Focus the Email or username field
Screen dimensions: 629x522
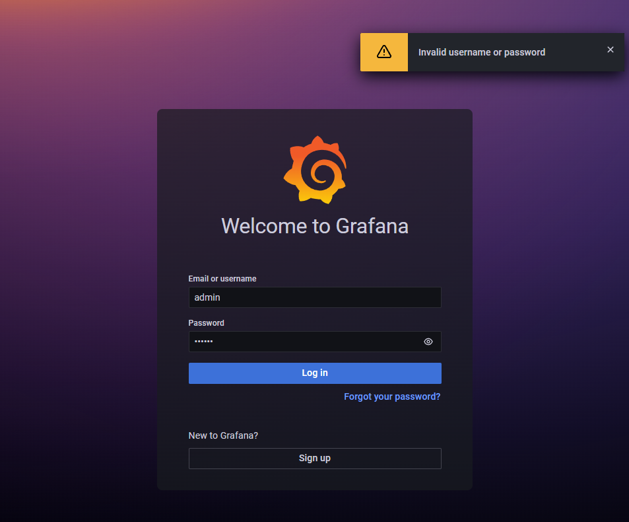tap(315, 297)
